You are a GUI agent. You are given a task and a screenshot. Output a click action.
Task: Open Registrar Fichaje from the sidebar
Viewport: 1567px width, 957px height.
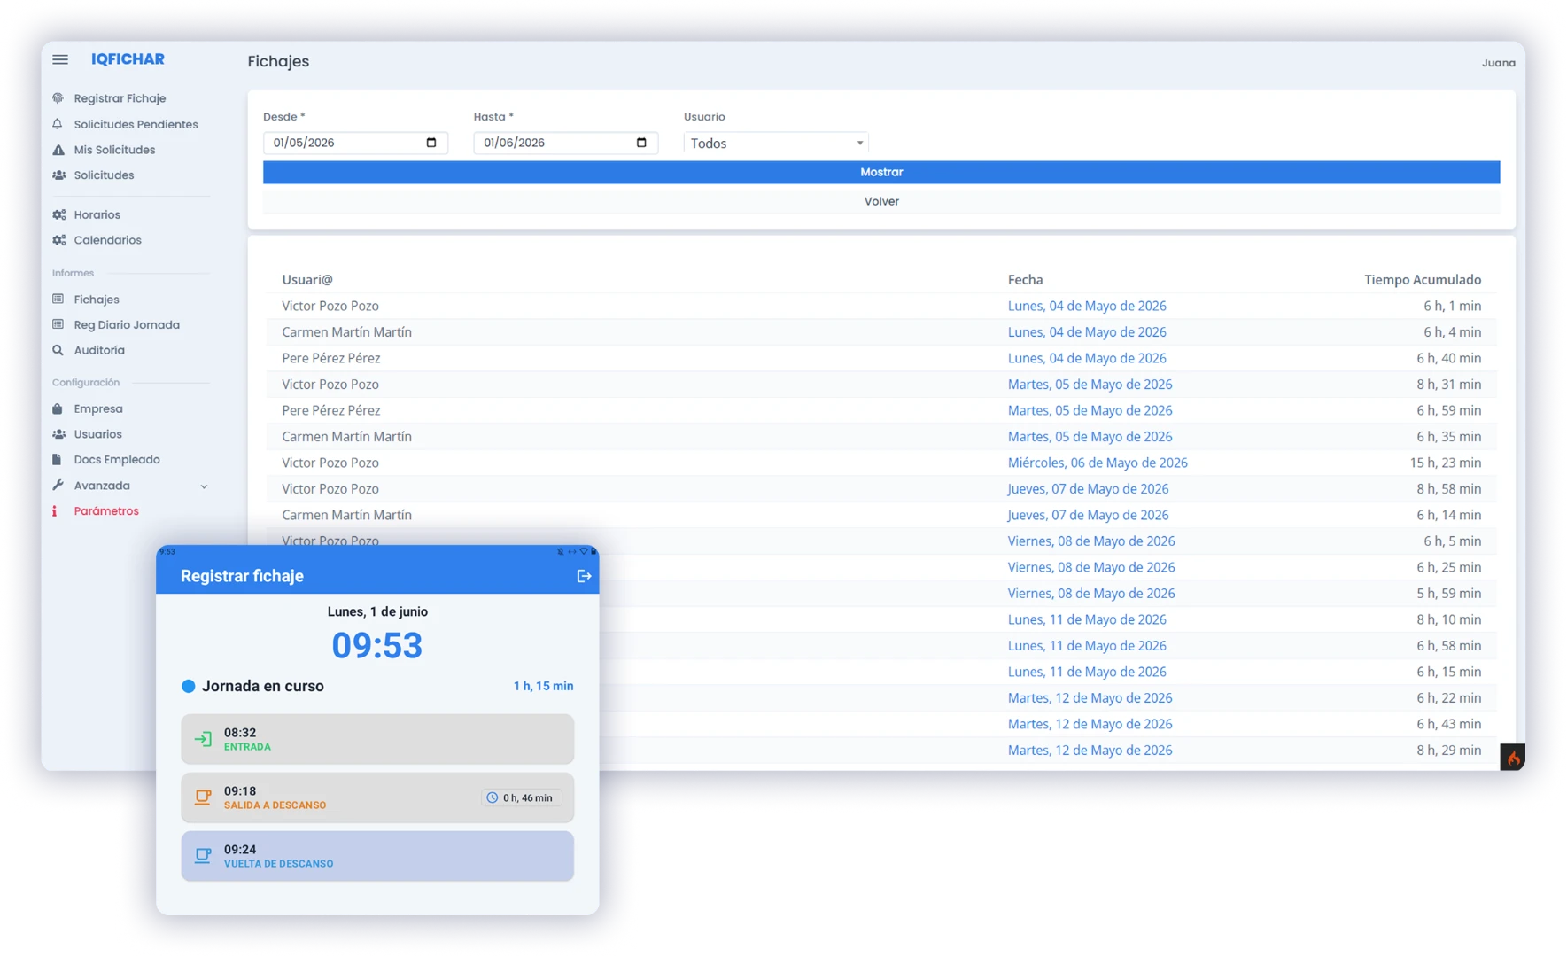coord(120,98)
